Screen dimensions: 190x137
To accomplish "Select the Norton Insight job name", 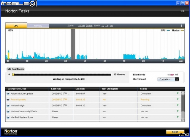I will pyautogui.click(x=18, y=105).
